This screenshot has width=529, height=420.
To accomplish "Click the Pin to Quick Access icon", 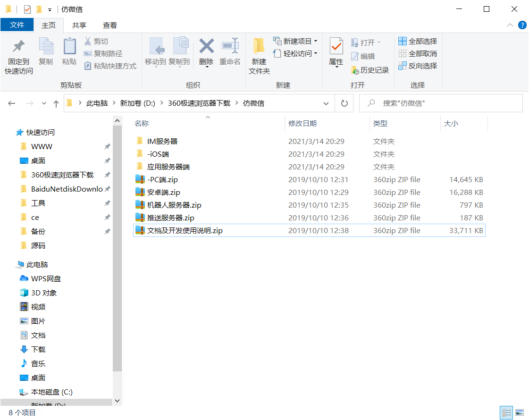I will click(19, 46).
